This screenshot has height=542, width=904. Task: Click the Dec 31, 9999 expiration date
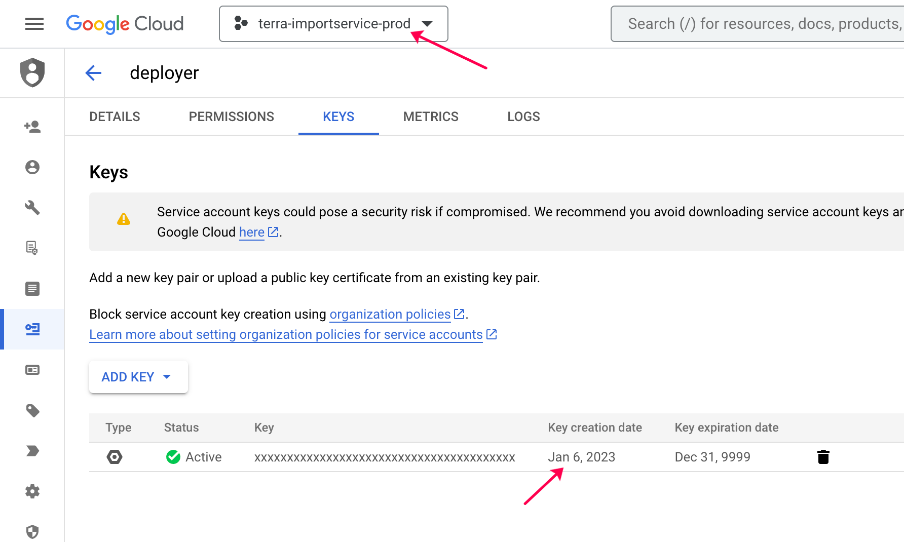(712, 457)
